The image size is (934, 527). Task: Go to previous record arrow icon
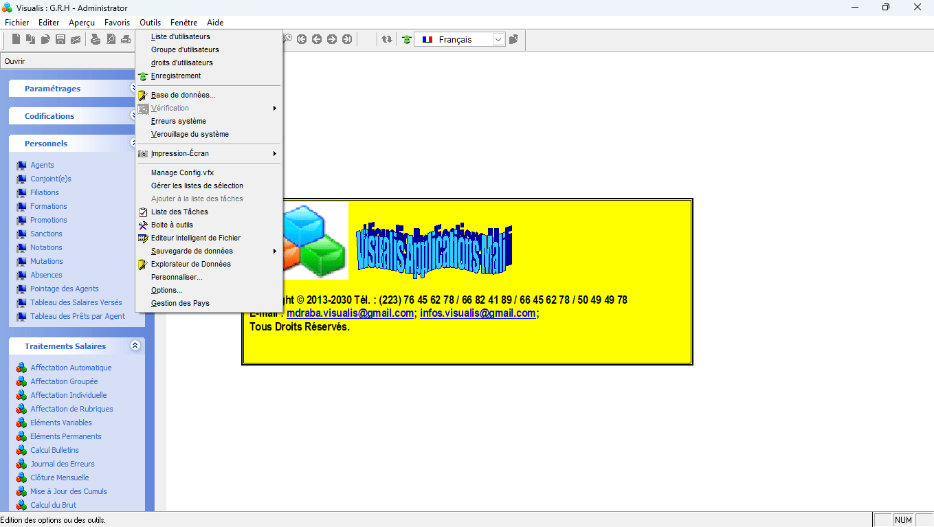pyautogui.click(x=317, y=39)
